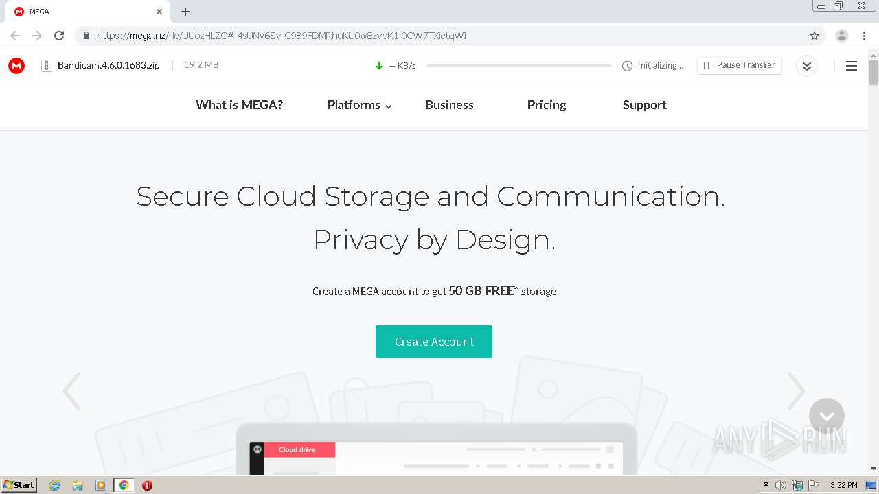Close the MEGA tab

coord(159,12)
